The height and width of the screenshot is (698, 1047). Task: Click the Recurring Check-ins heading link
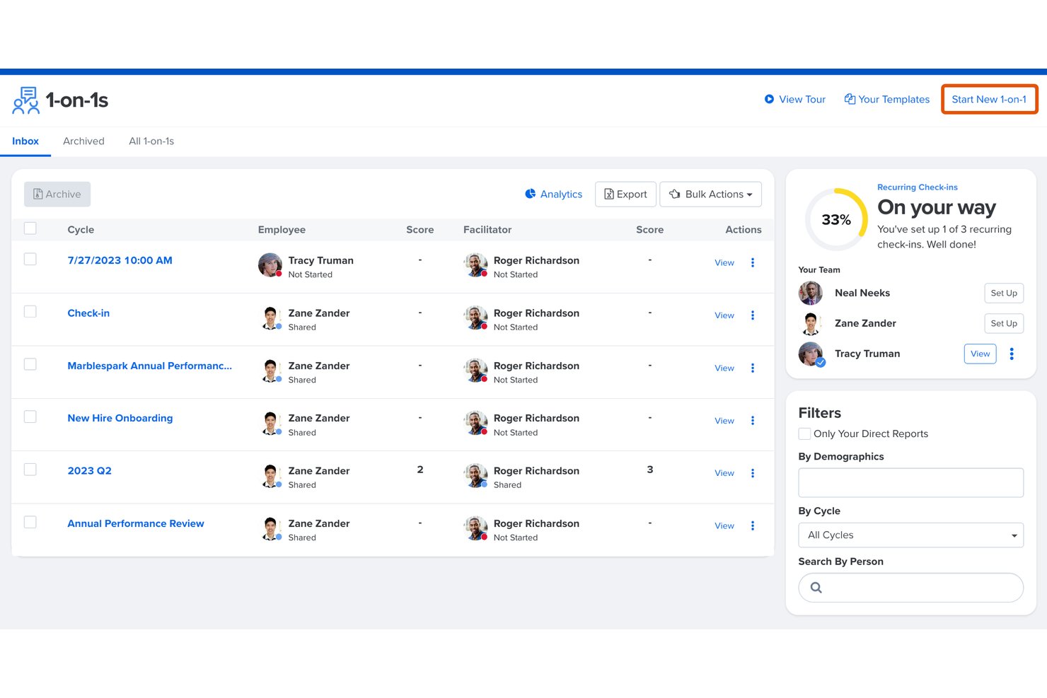click(918, 187)
